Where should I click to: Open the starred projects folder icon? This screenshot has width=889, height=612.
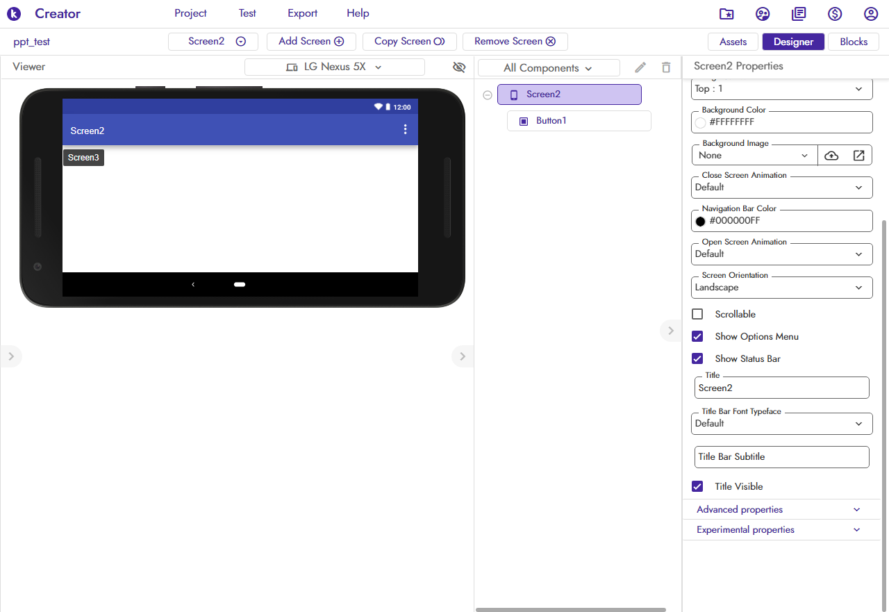tap(726, 14)
